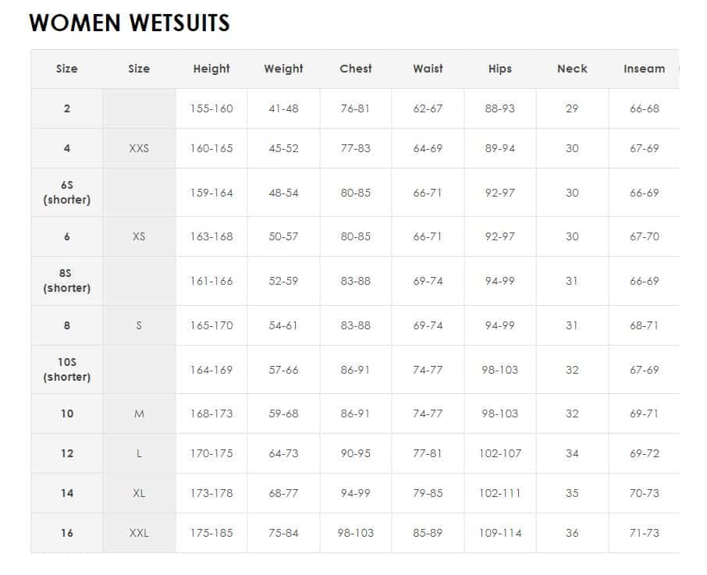Click the WOMEN WETSUITS heading
Viewport: 707px width, 575px height.
pyautogui.click(x=130, y=23)
